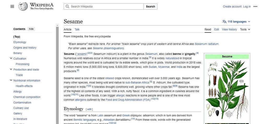The width and height of the screenshot is (267, 124).
Task: Click the IPA pronunciation link
Action: (x=81, y=54)
